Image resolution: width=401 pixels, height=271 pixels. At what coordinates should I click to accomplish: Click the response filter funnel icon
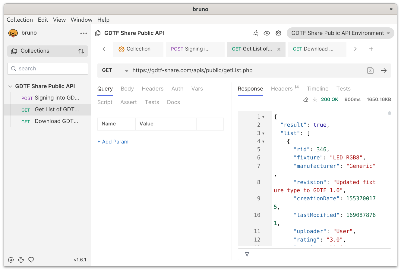247,254
